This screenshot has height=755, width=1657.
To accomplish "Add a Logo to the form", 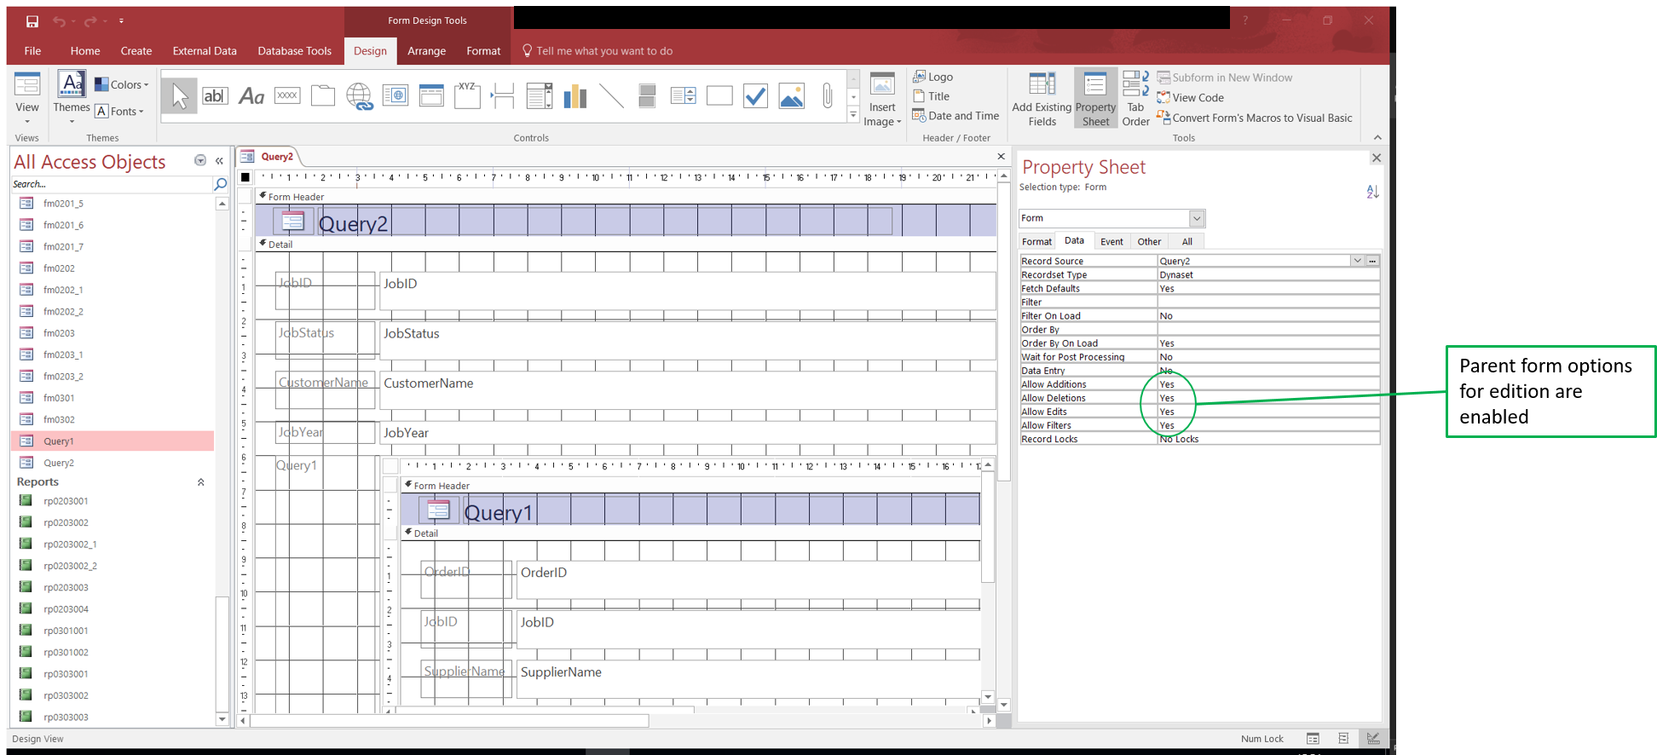I will coord(932,77).
